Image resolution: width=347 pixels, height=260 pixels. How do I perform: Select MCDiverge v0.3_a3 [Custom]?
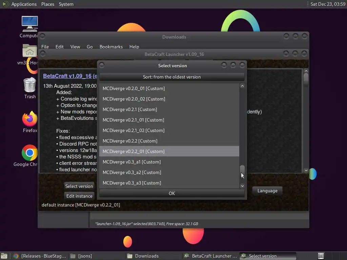(x=169, y=183)
